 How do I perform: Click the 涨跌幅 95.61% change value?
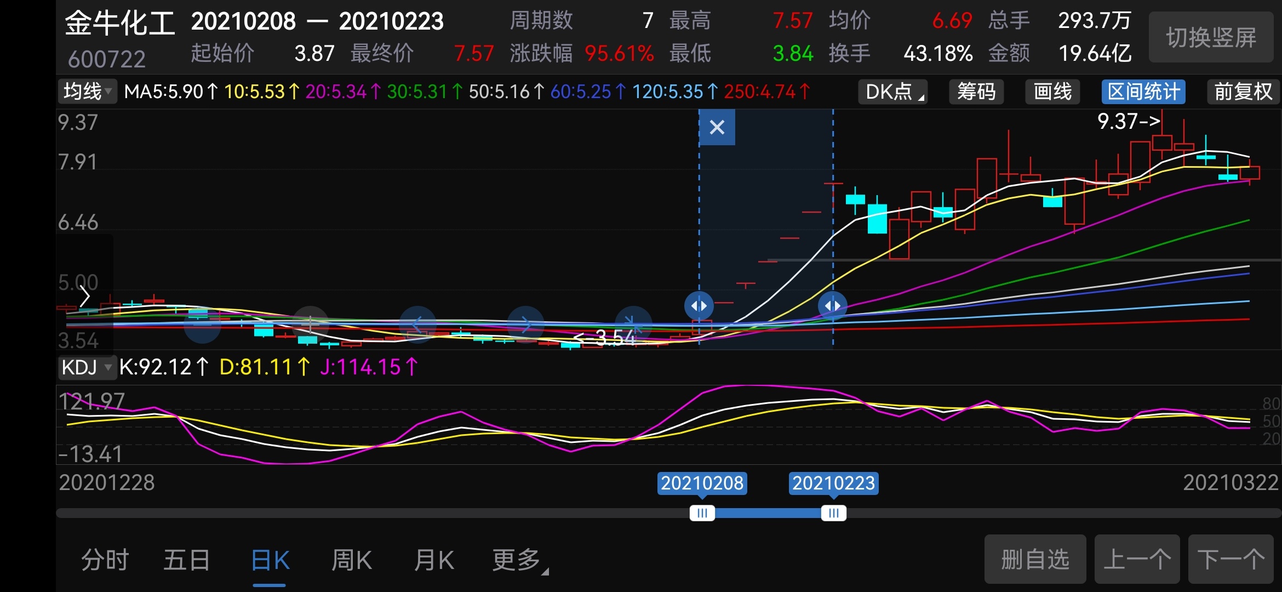click(620, 54)
